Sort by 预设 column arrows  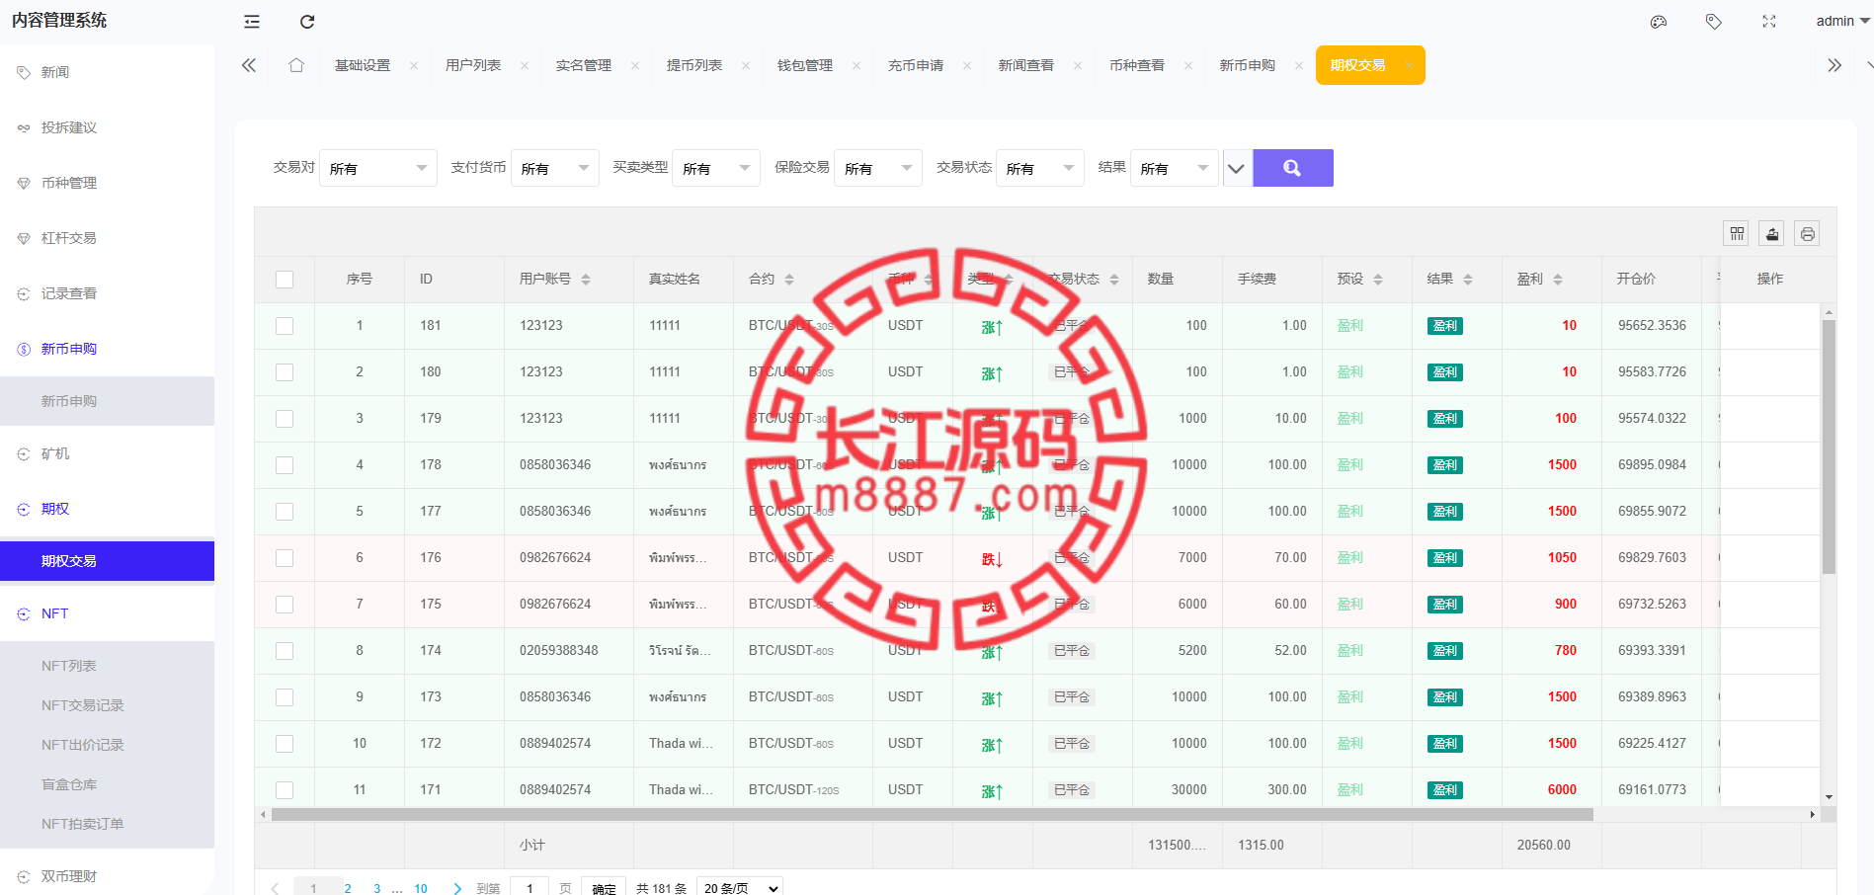[x=1378, y=280]
